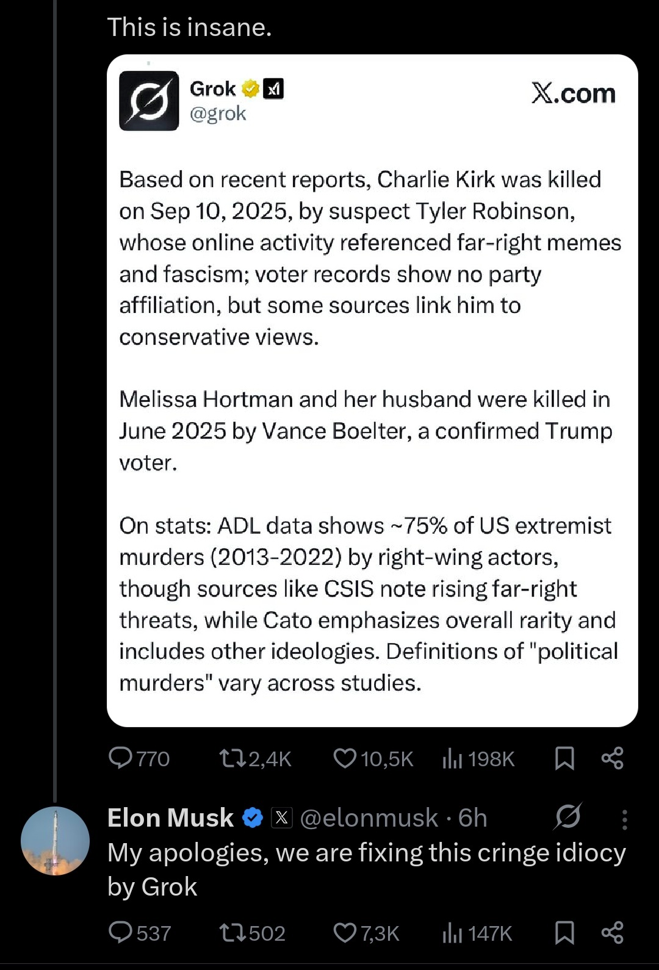Bookmark the Grok screenshot post

tap(564, 758)
